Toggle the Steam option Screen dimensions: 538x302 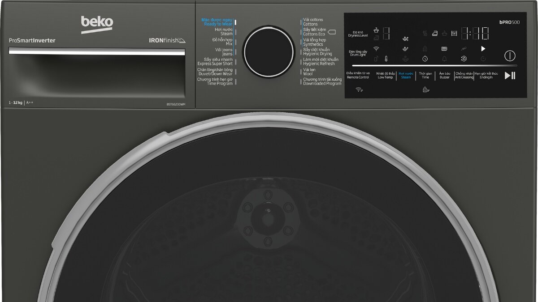(405, 75)
